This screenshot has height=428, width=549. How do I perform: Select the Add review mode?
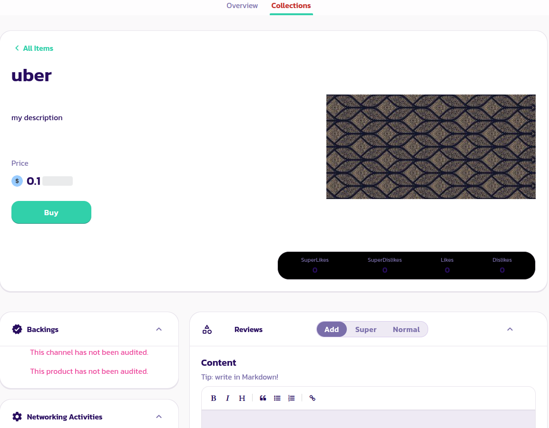[332, 330]
